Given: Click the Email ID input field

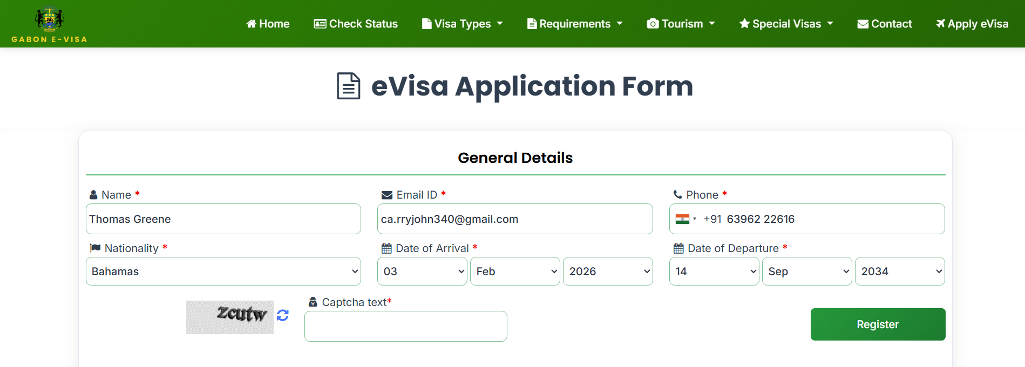Looking at the screenshot, I should 515,219.
